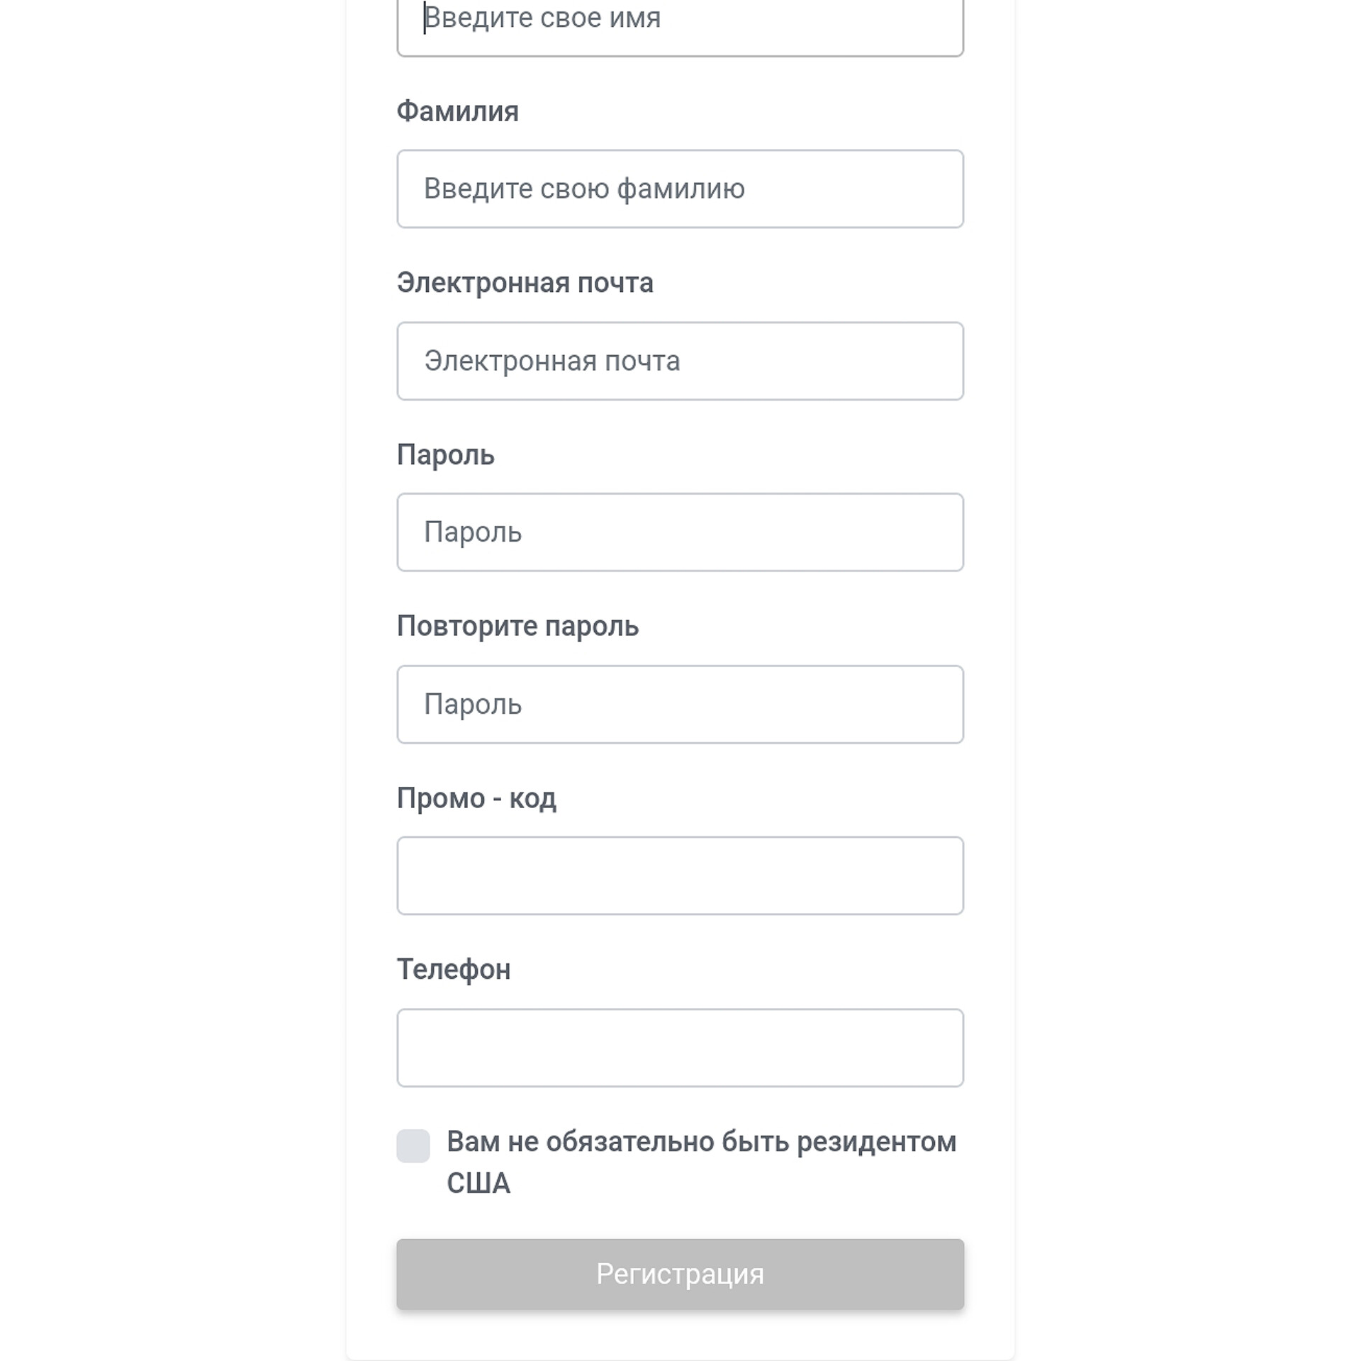
Task: Click the 'Телефон' label text
Action: click(x=454, y=970)
